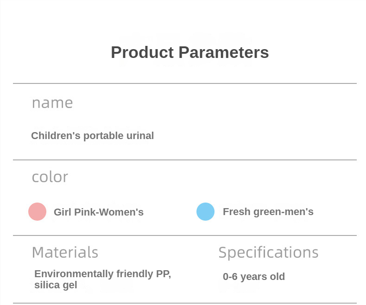Click the word urinal in product name

pos(141,136)
